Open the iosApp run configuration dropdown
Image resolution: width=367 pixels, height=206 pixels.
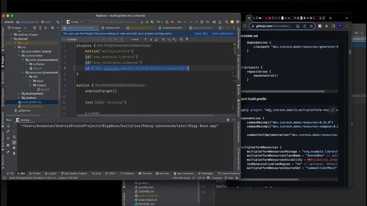tap(75, 22)
